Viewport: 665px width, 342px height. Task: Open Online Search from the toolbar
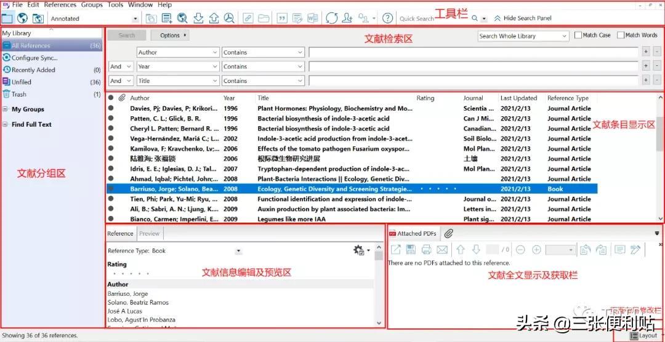click(182, 18)
